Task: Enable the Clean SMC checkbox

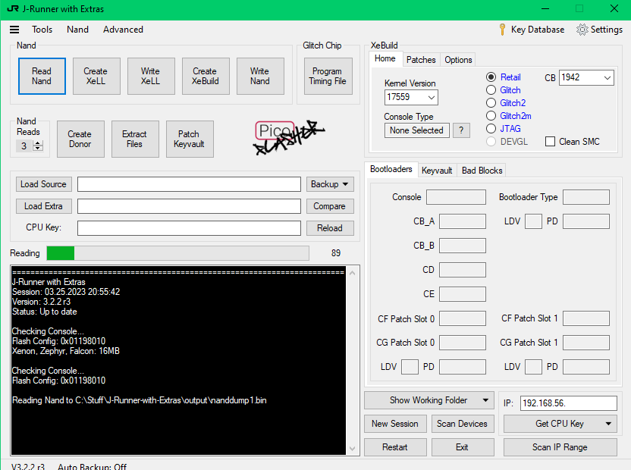Action: click(550, 142)
